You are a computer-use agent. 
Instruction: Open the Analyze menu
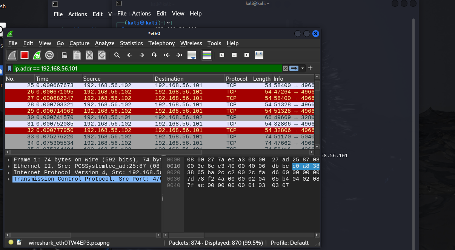[x=105, y=43]
